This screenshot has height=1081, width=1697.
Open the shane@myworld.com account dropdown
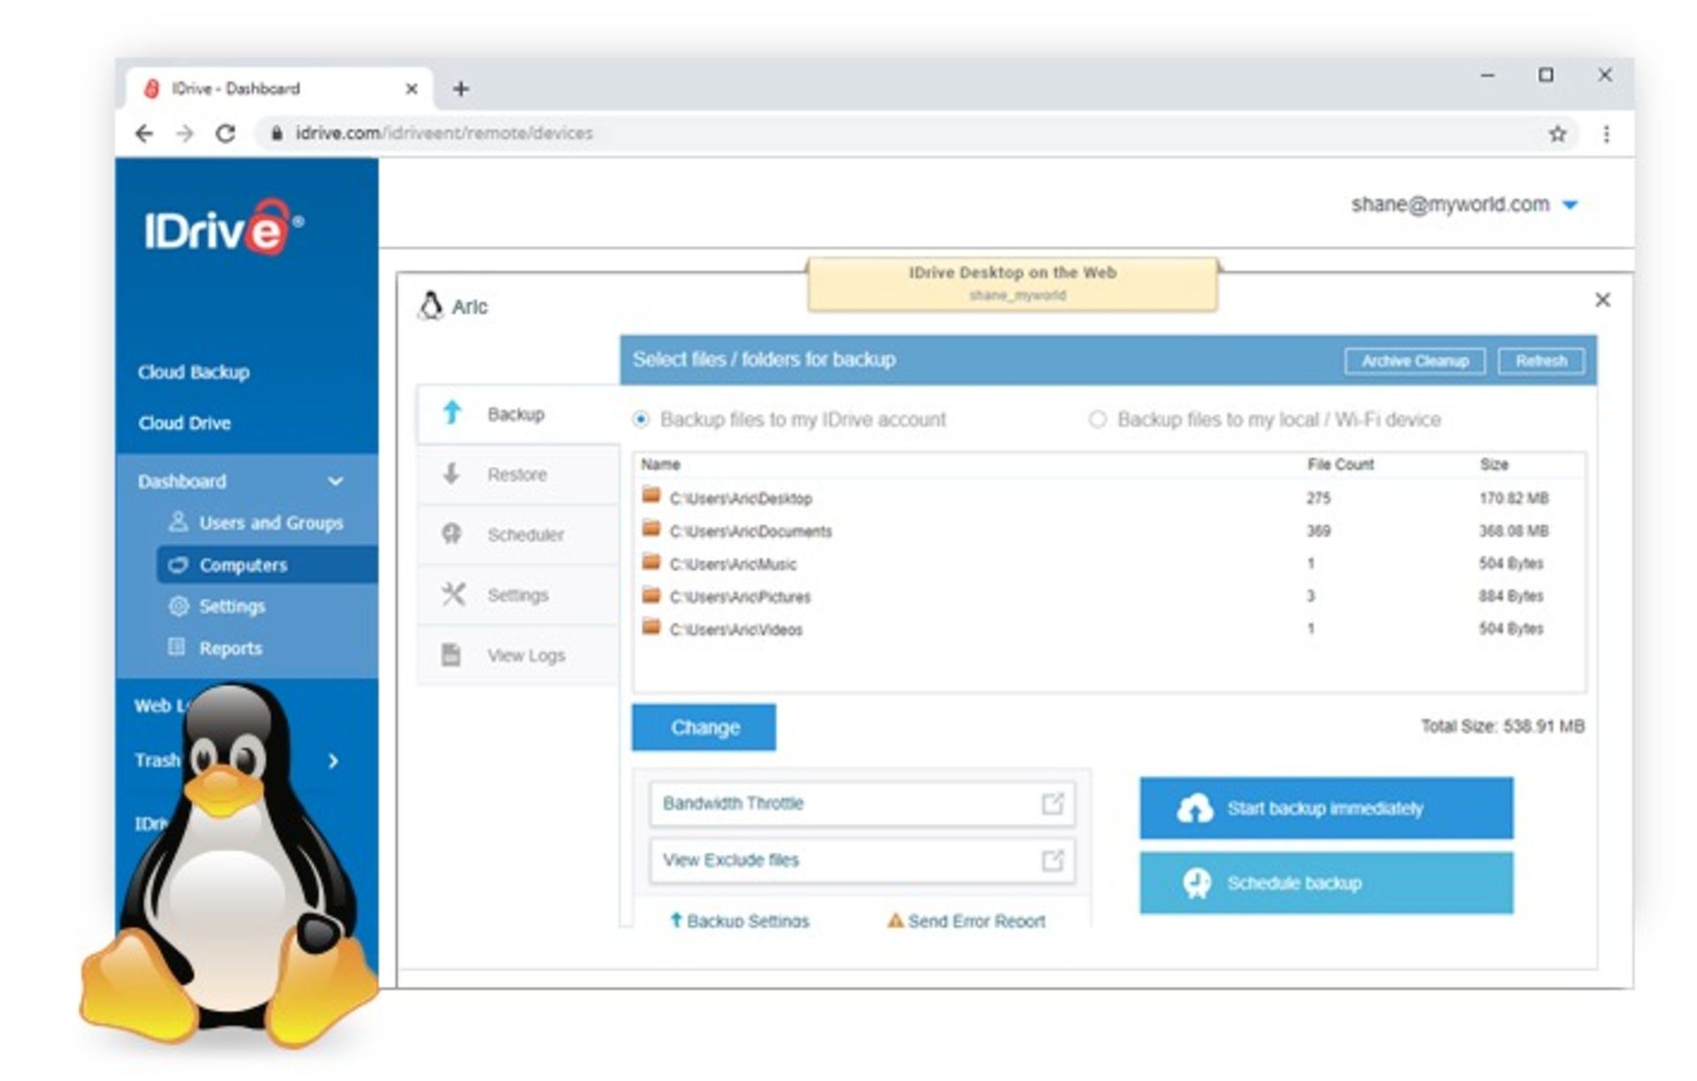point(1570,205)
